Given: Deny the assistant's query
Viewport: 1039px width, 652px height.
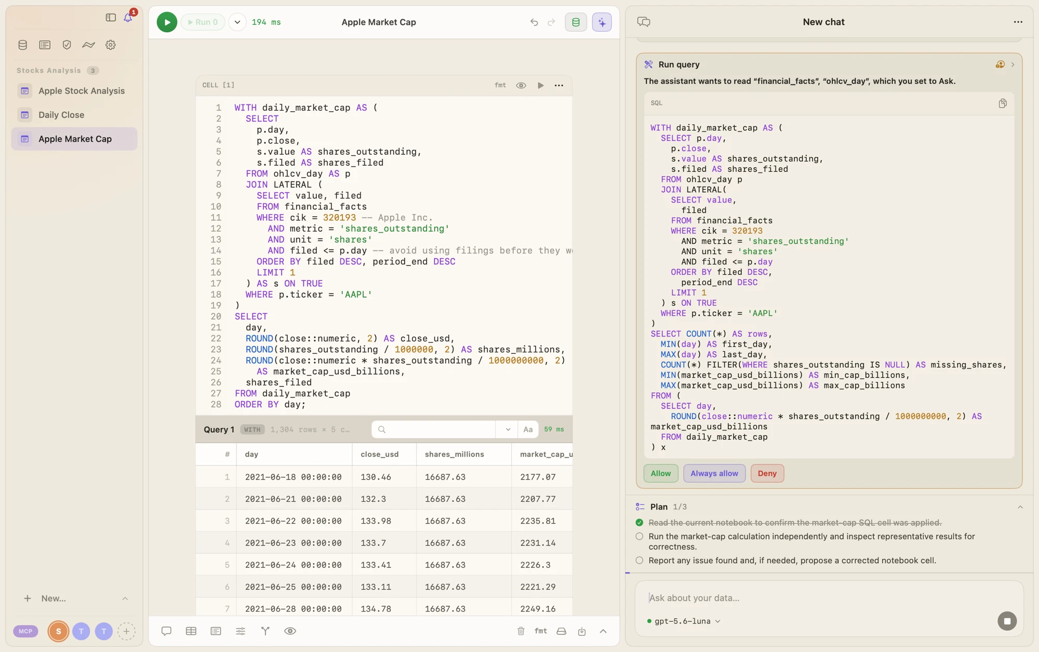Looking at the screenshot, I should tap(767, 473).
